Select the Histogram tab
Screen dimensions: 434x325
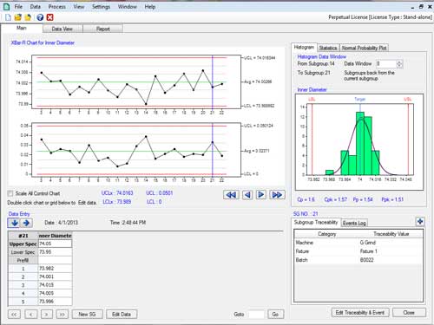(x=304, y=47)
